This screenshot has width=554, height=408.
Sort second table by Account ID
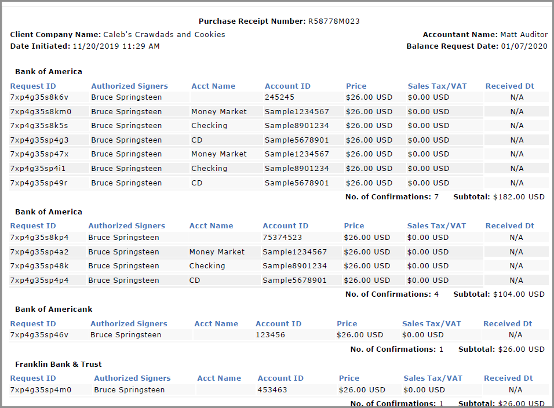tap(285, 225)
